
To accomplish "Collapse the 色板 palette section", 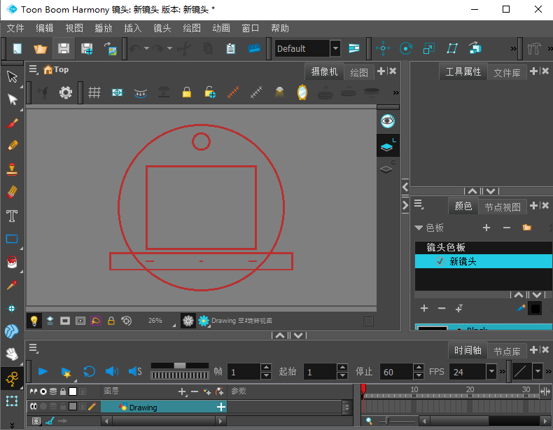I will (x=419, y=228).
